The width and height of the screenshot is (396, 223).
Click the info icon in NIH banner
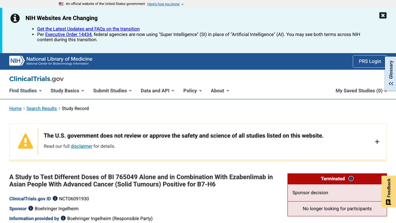click(15, 18)
